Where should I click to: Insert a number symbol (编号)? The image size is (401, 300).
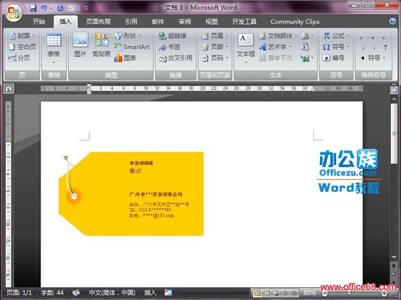(x=333, y=58)
